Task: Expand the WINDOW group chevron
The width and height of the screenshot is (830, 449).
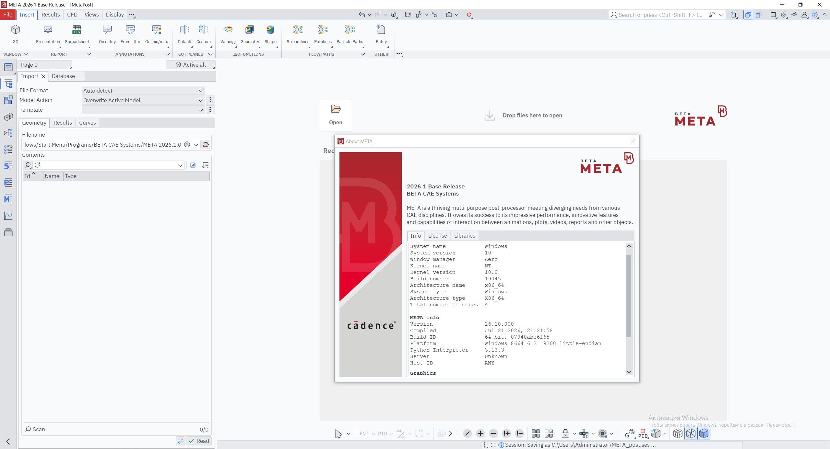Action: [26, 54]
